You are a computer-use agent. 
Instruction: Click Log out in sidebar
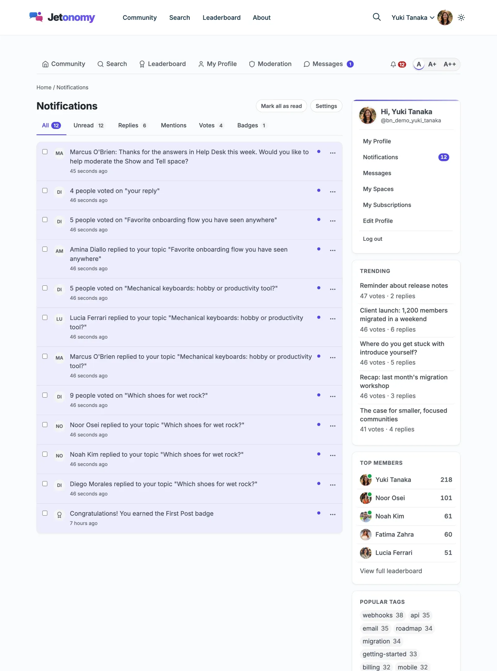point(372,239)
